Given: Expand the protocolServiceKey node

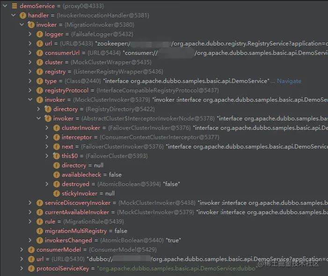Looking at the screenshot, I should click(22, 268).
